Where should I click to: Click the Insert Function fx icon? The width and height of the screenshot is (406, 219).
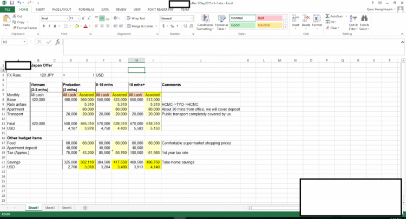[58, 42]
